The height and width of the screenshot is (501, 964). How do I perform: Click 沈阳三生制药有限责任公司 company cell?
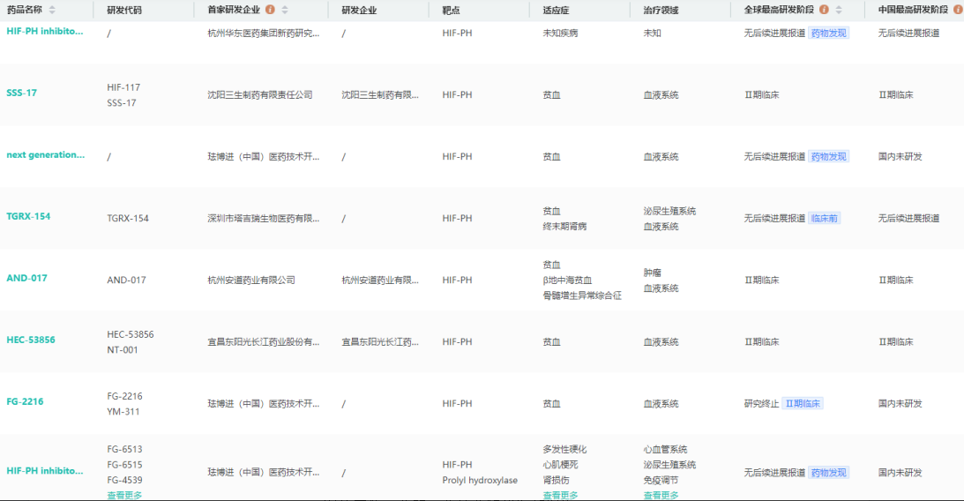coord(260,94)
